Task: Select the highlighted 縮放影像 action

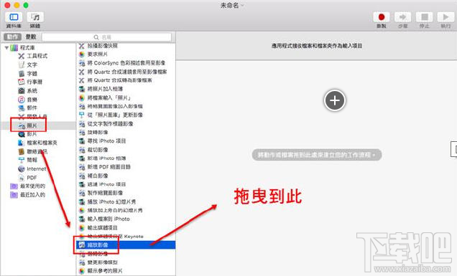Action: (126, 245)
